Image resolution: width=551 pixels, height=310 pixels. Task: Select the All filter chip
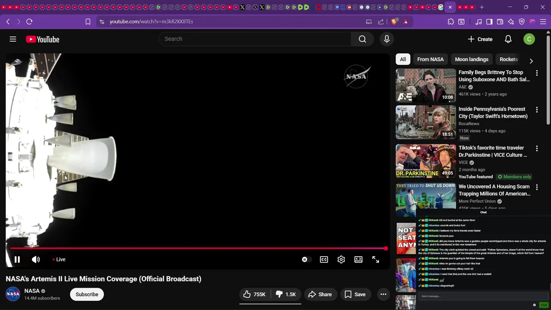tap(403, 59)
